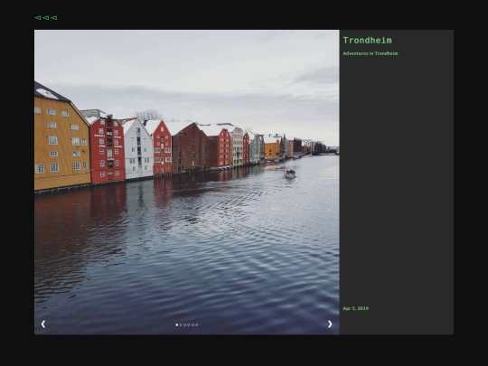Advance to the next photo with right chevron
Screen dimensions: 488x366
pyautogui.click(x=330, y=324)
